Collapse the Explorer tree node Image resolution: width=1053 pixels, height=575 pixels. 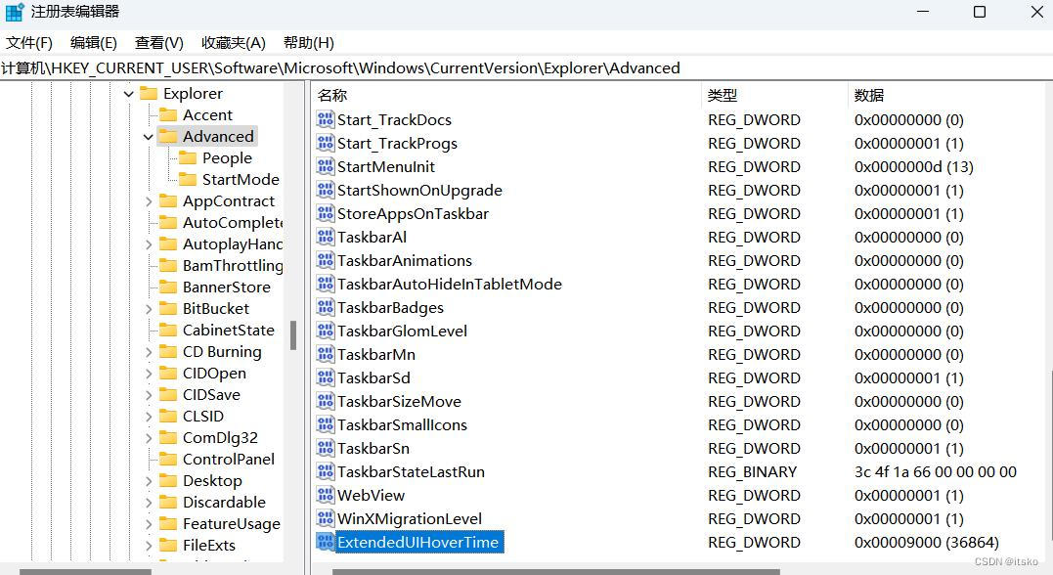(129, 94)
